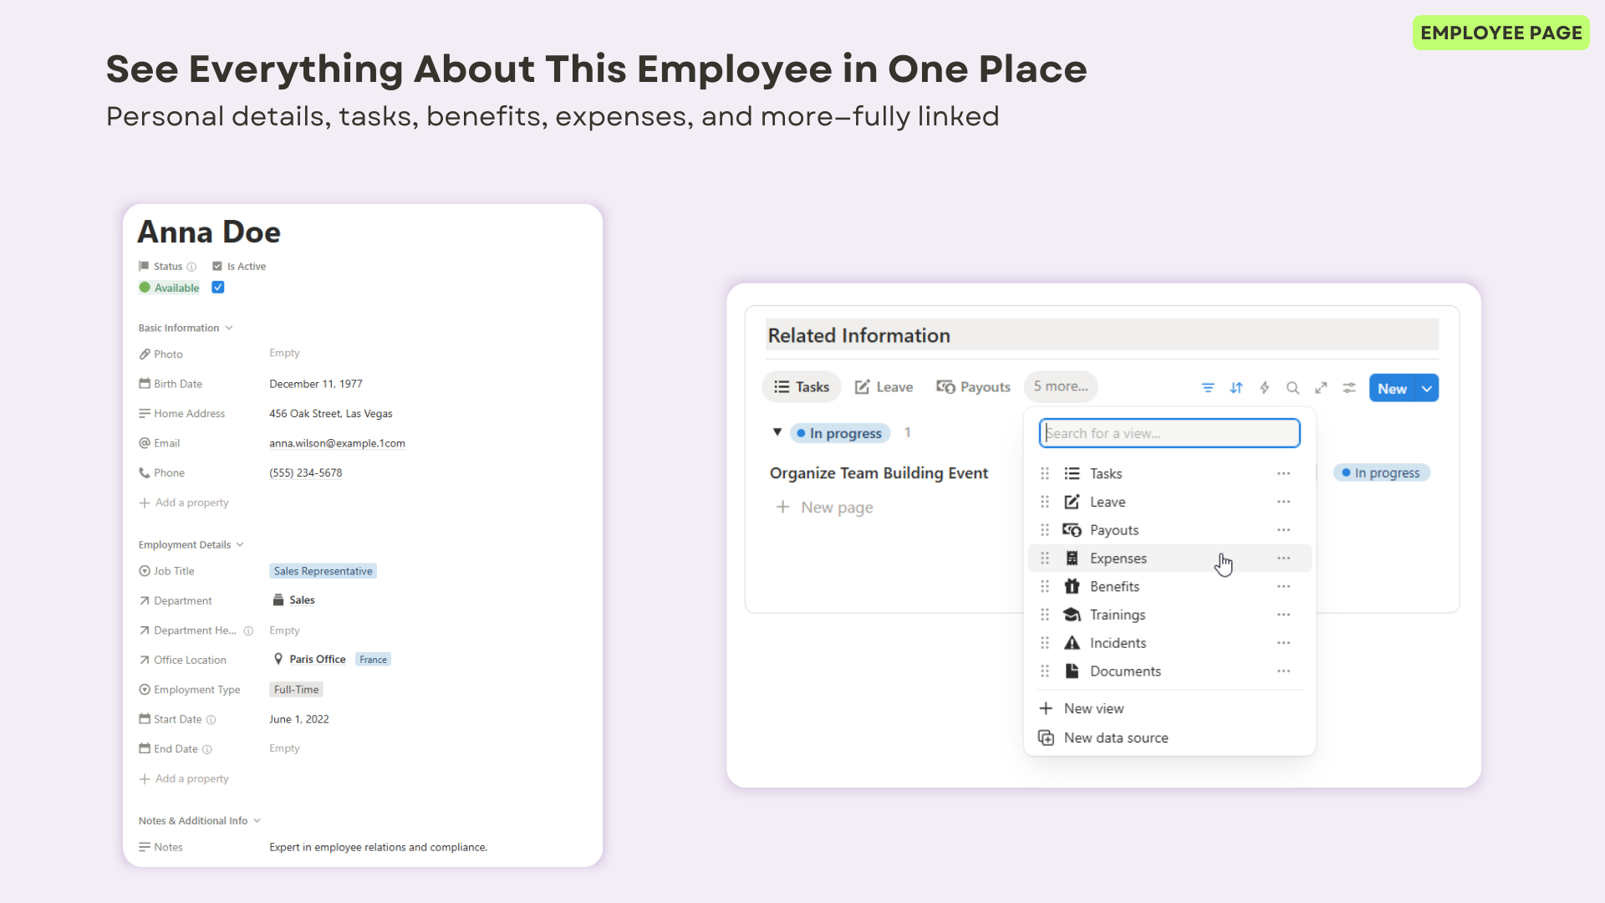Click the expand full-page arrows icon
Viewport: 1605px width, 903px height.
pyautogui.click(x=1321, y=388)
